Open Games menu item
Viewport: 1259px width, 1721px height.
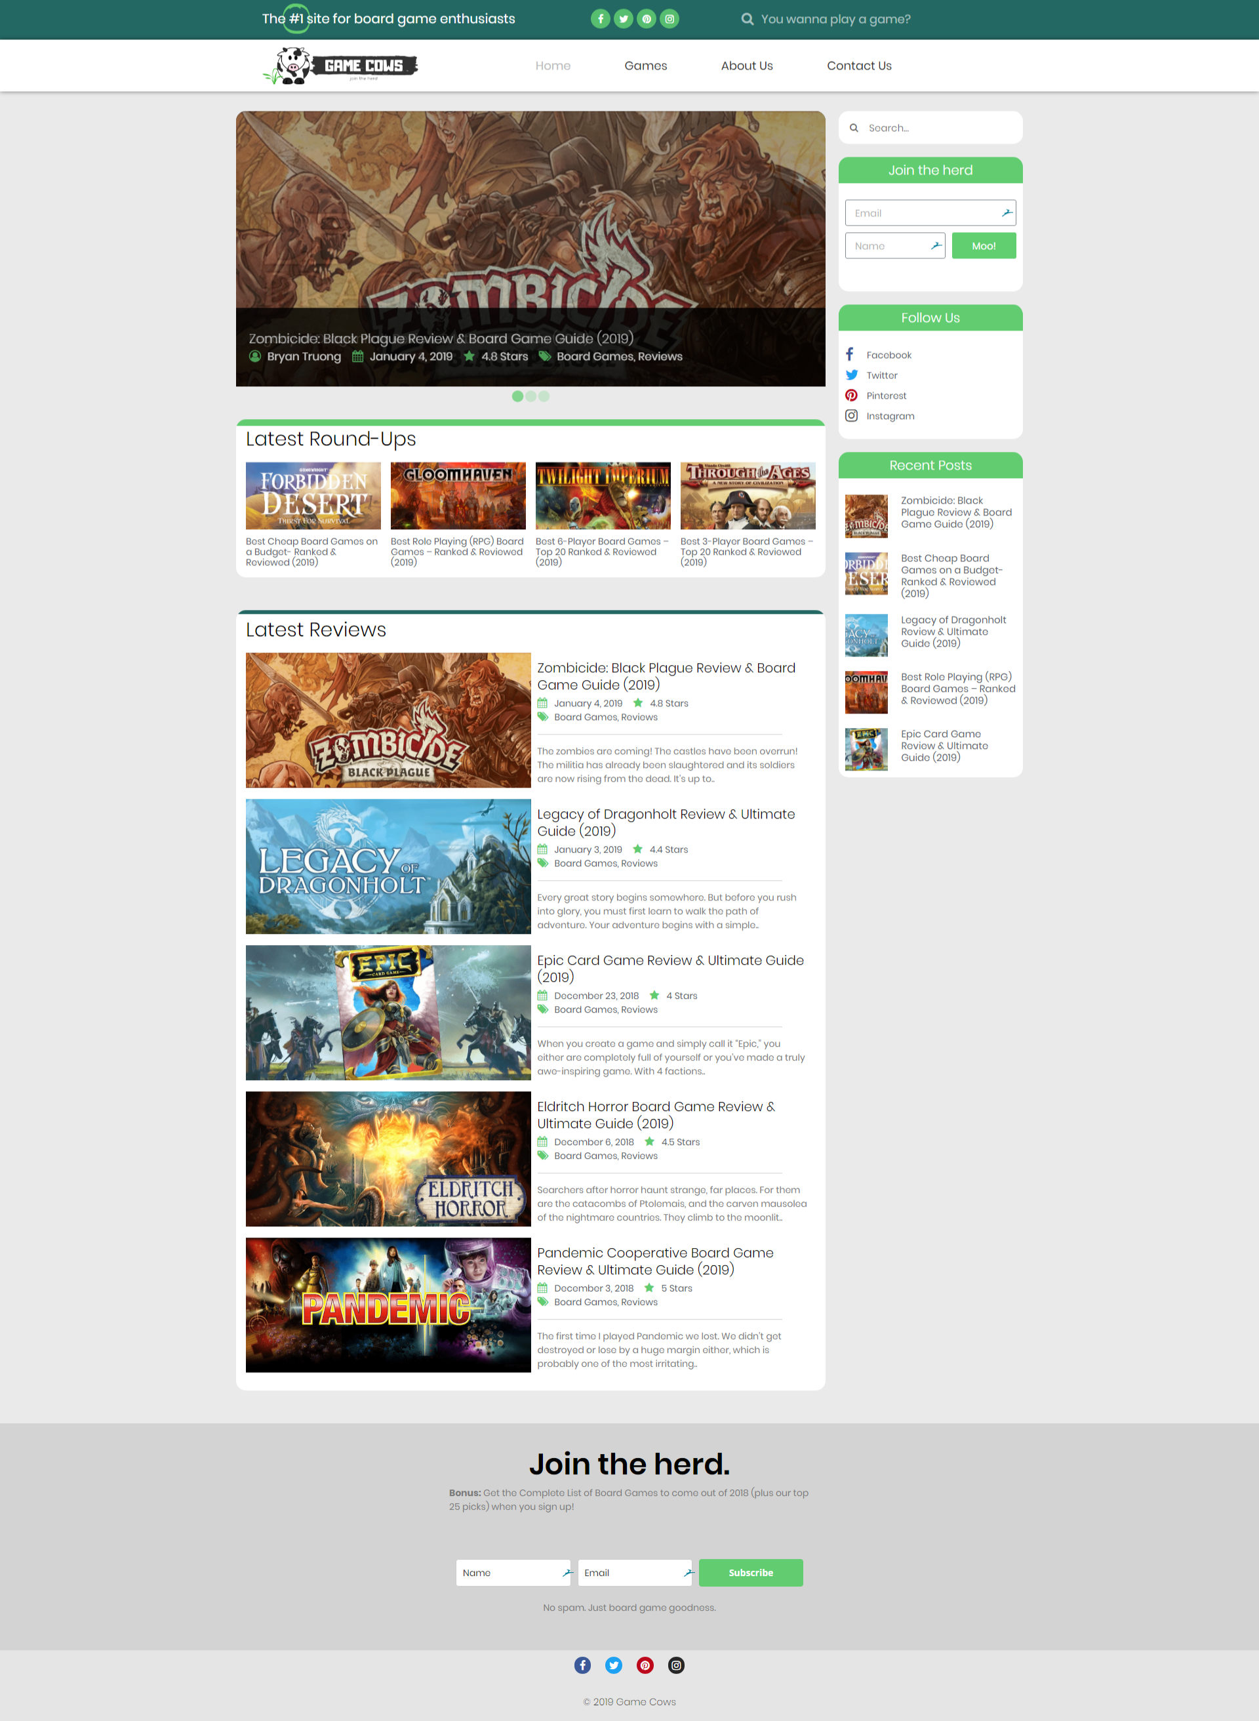(645, 66)
